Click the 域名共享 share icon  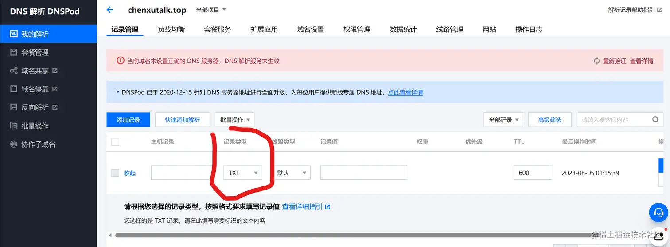[14, 71]
